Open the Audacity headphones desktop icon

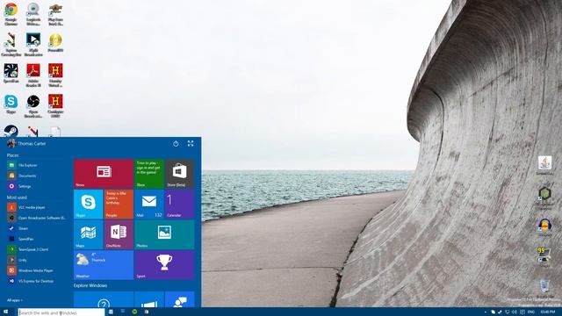click(544, 227)
